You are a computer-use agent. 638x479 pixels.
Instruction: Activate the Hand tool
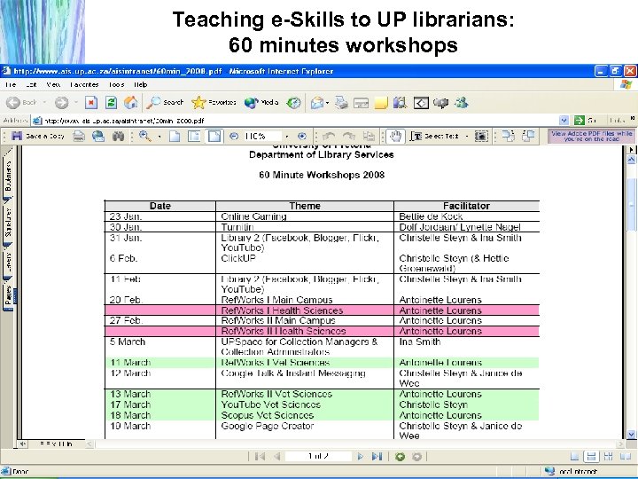395,136
